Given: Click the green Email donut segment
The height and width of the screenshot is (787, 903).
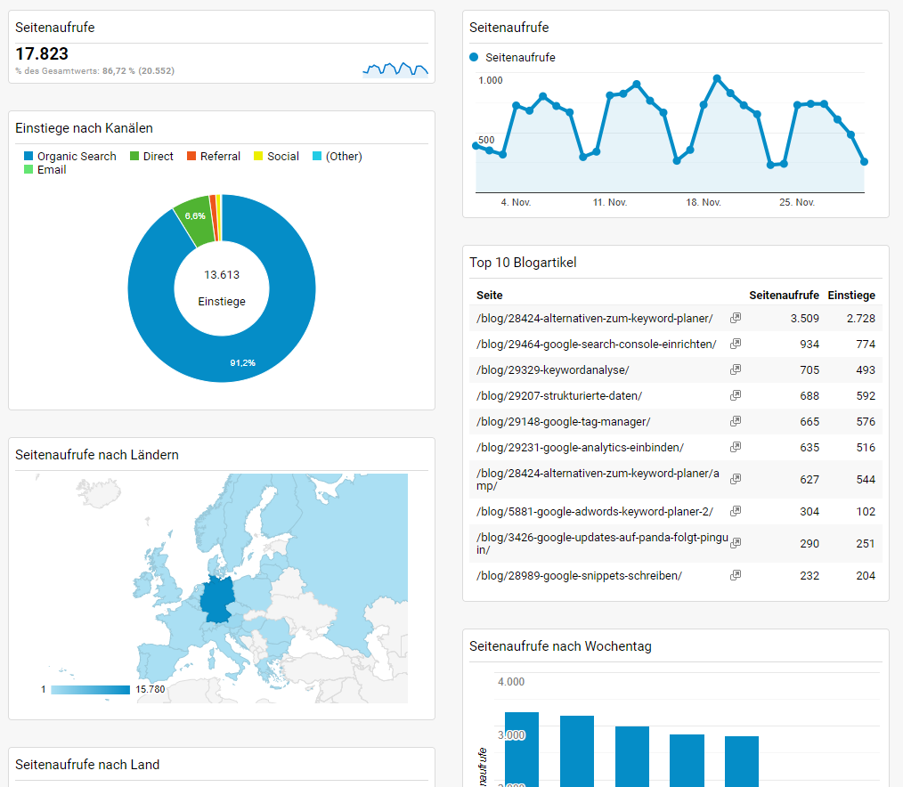Looking at the screenshot, I should tap(198, 215).
